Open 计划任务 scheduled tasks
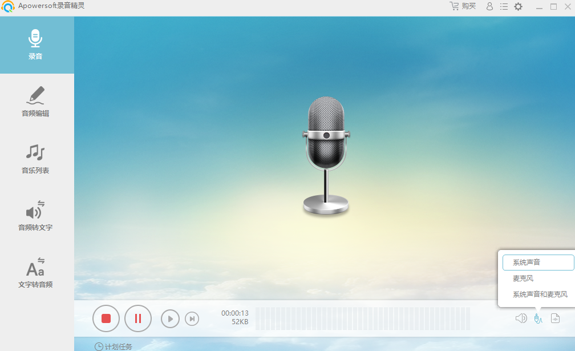Screen dimensions: 575x351 click(114, 346)
